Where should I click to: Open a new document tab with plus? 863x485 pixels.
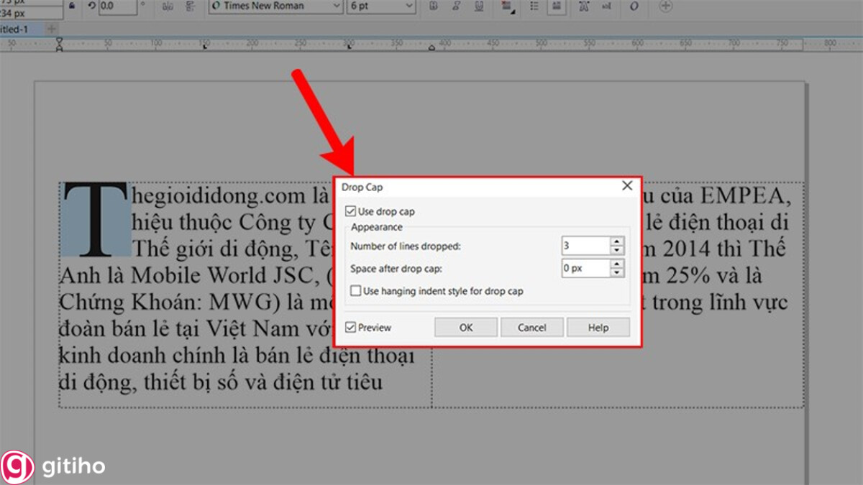coord(51,29)
